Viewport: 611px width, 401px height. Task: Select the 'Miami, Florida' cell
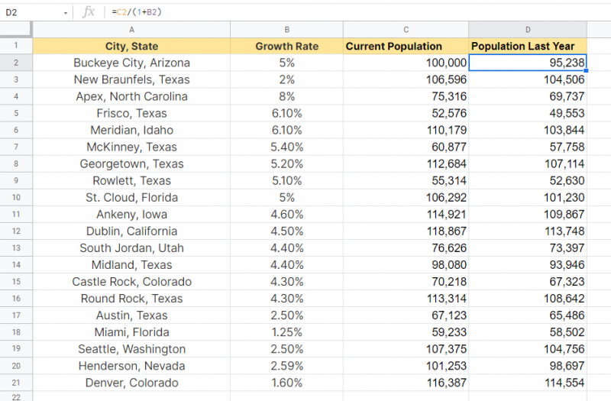131,332
